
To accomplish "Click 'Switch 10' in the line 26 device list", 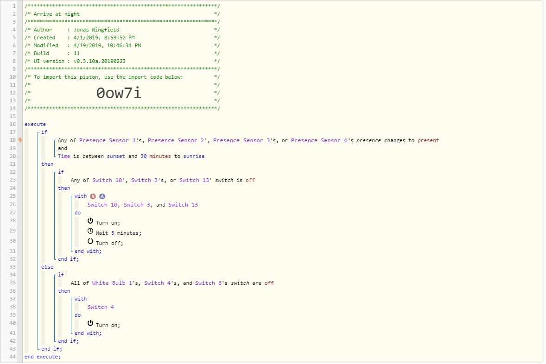I will [x=103, y=205].
